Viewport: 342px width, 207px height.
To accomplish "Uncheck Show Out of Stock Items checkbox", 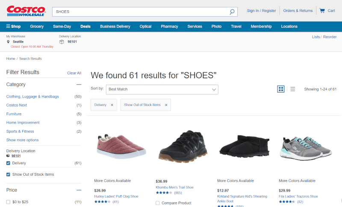I will tap(8, 174).
